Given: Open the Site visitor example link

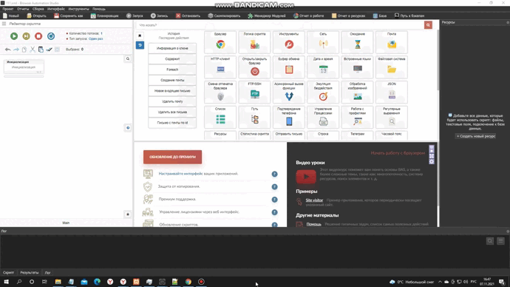Looking at the screenshot, I should pyautogui.click(x=314, y=200).
